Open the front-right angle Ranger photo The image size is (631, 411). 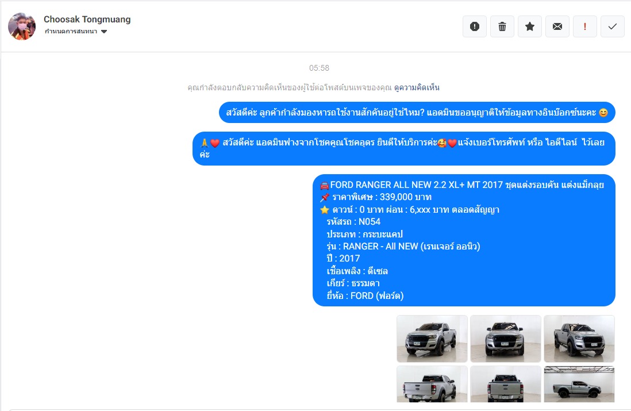pos(579,339)
